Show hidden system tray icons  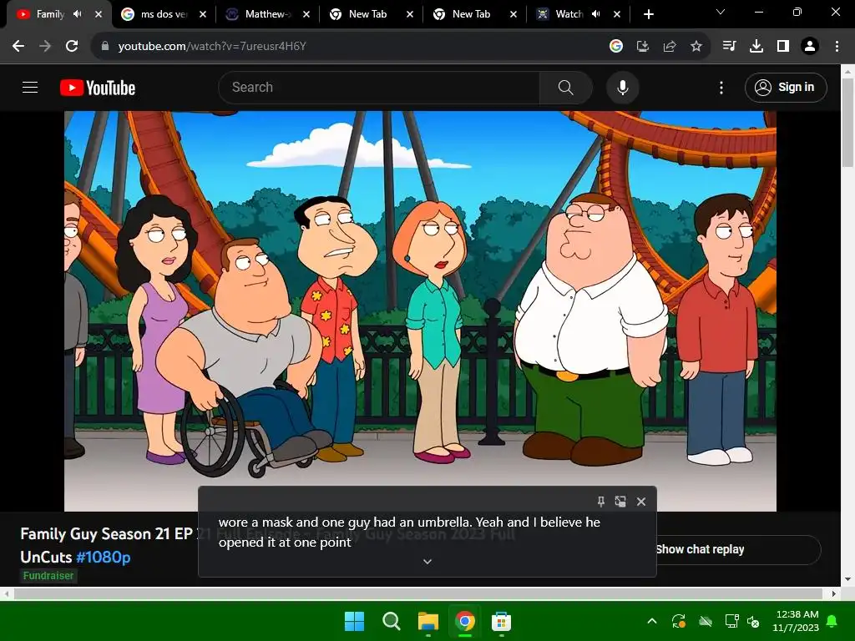point(652,621)
